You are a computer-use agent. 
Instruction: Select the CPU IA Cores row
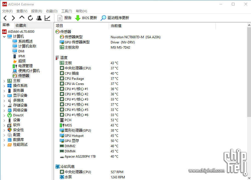click(89, 84)
